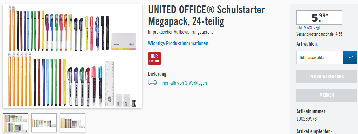
Task: Click the transparent ruler in product photo
Action: point(110,83)
